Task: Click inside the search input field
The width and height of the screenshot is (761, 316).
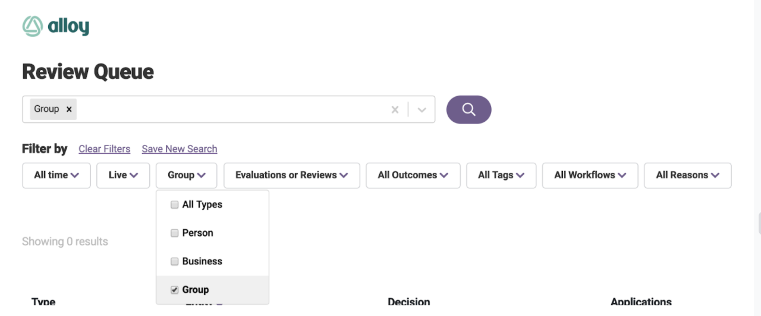Action: [x=232, y=109]
